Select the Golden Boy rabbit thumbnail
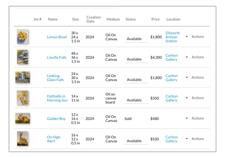Image resolution: width=225 pixels, height=158 pixels. point(22,118)
